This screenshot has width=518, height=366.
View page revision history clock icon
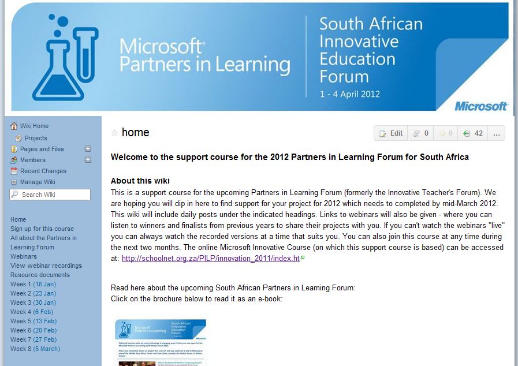click(467, 133)
